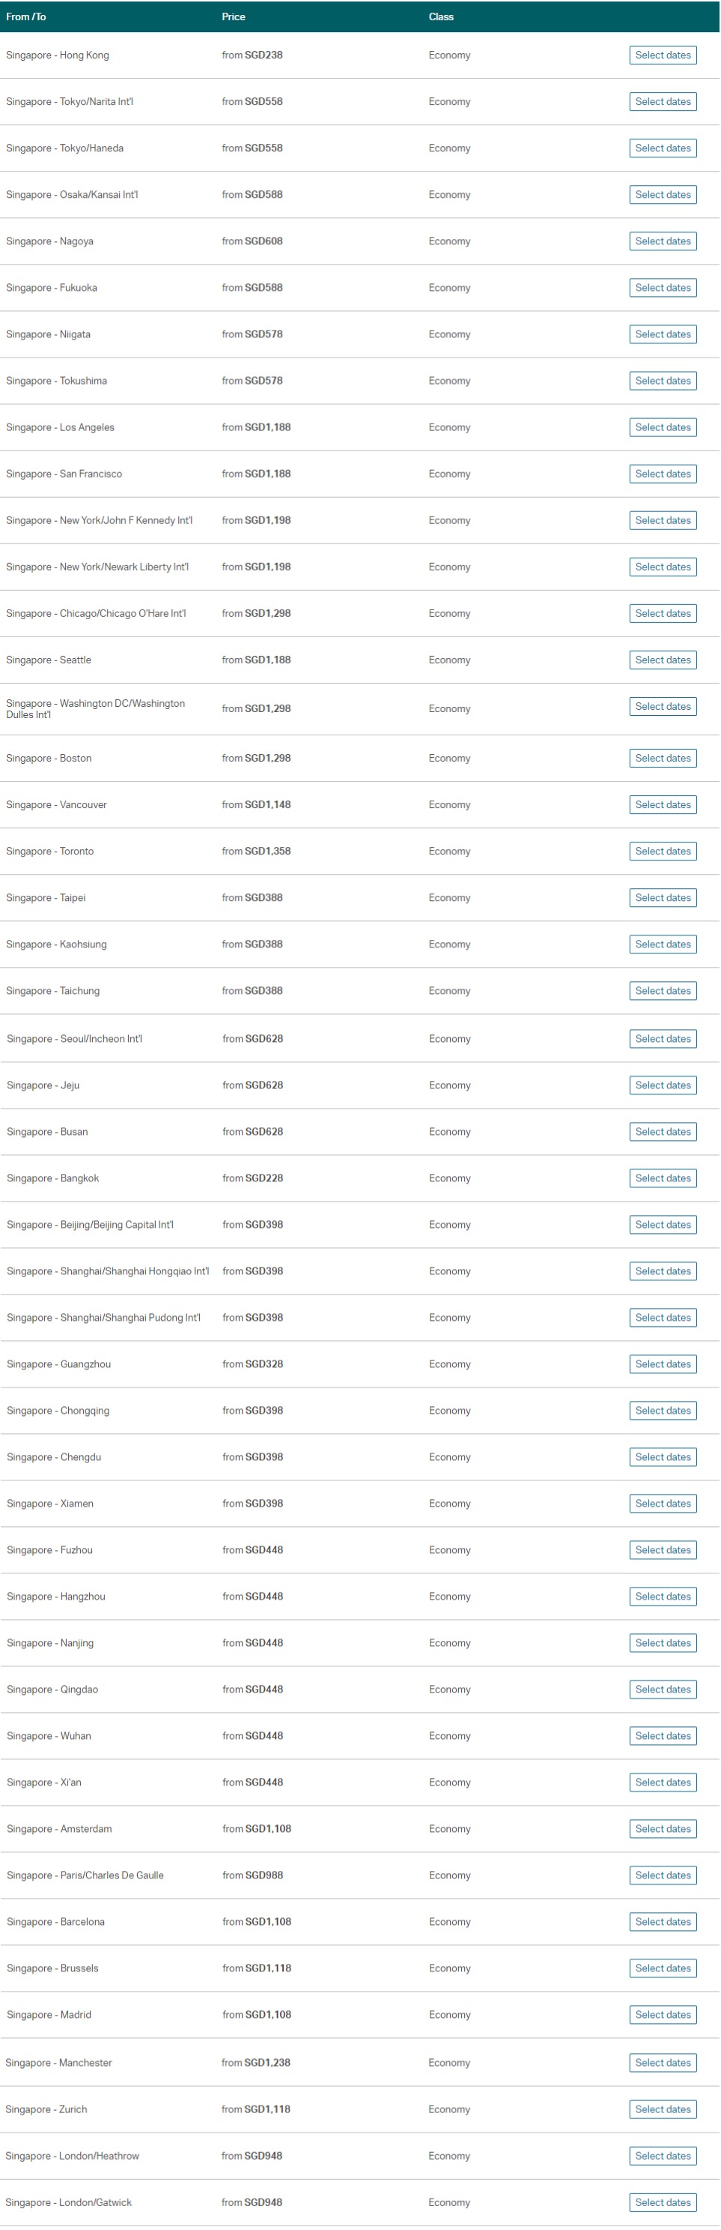Select dates for Singapore - Hong Kong
The width and height of the screenshot is (721, 2230).
pyautogui.click(x=662, y=55)
